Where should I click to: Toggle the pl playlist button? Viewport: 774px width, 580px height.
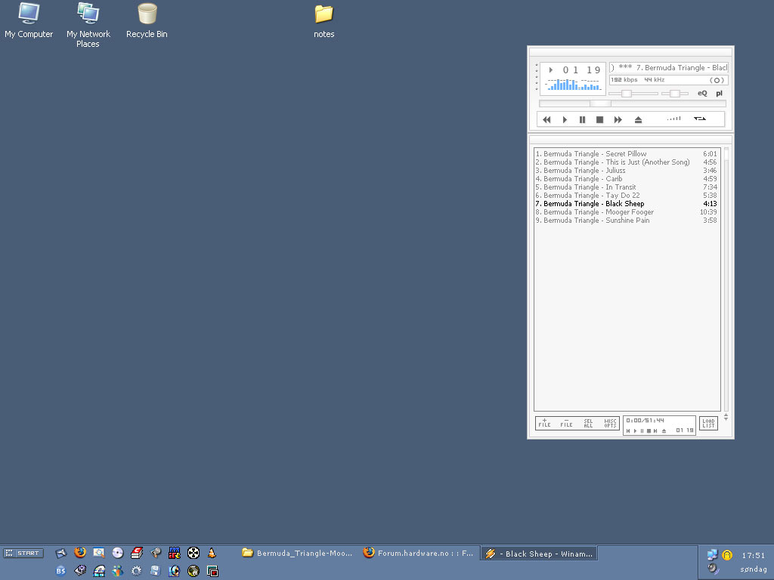click(720, 93)
